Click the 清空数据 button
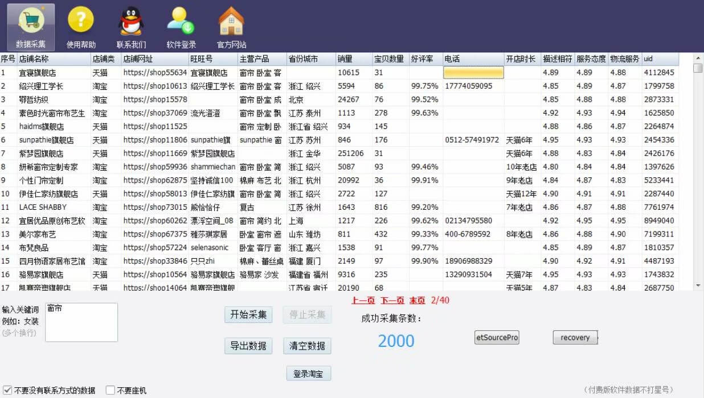This screenshot has height=398, width=704. pos(308,346)
